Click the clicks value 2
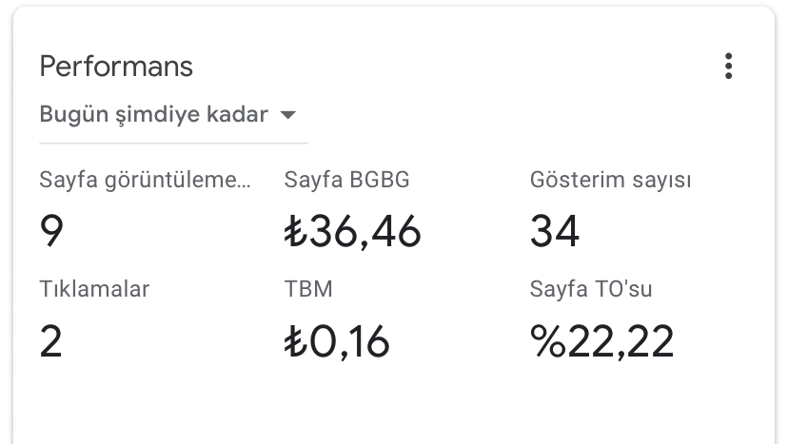Viewport: 788px width, 444px height. (51, 341)
